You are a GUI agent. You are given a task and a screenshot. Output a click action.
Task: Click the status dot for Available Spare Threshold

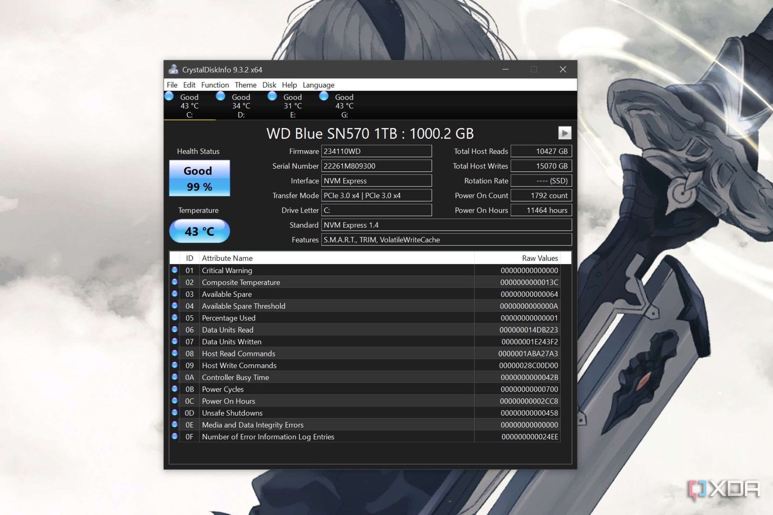tap(174, 305)
